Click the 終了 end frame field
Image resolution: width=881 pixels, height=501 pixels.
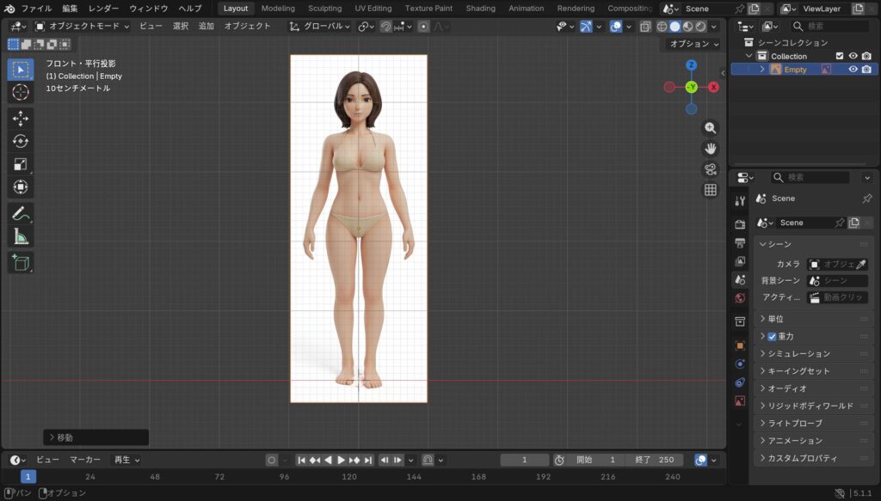[654, 460]
